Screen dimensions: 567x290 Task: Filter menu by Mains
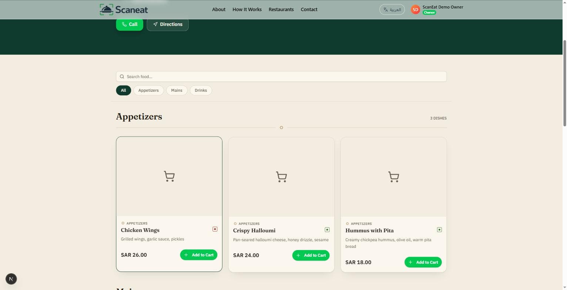[x=177, y=90]
